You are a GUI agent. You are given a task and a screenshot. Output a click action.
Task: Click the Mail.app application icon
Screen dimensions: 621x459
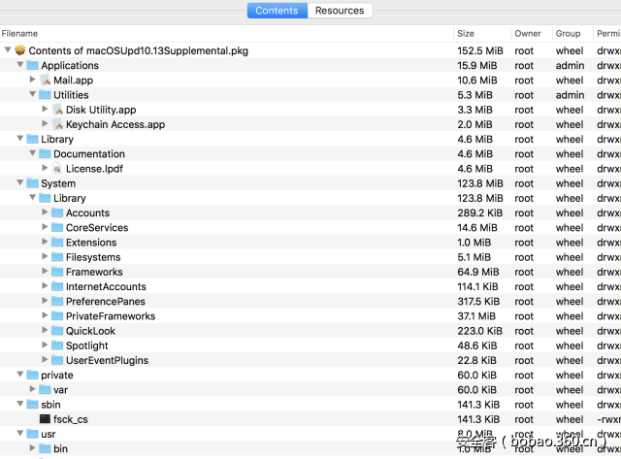[x=46, y=81]
